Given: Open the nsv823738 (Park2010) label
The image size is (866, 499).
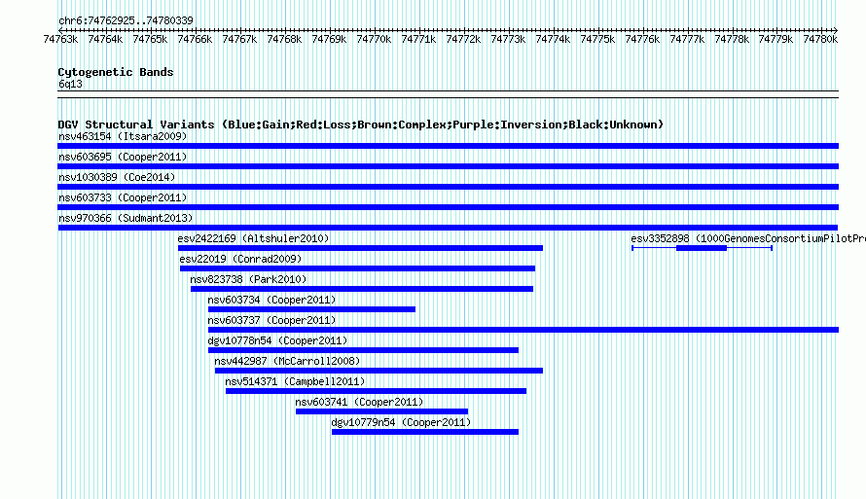Looking at the screenshot, I should [x=248, y=279].
